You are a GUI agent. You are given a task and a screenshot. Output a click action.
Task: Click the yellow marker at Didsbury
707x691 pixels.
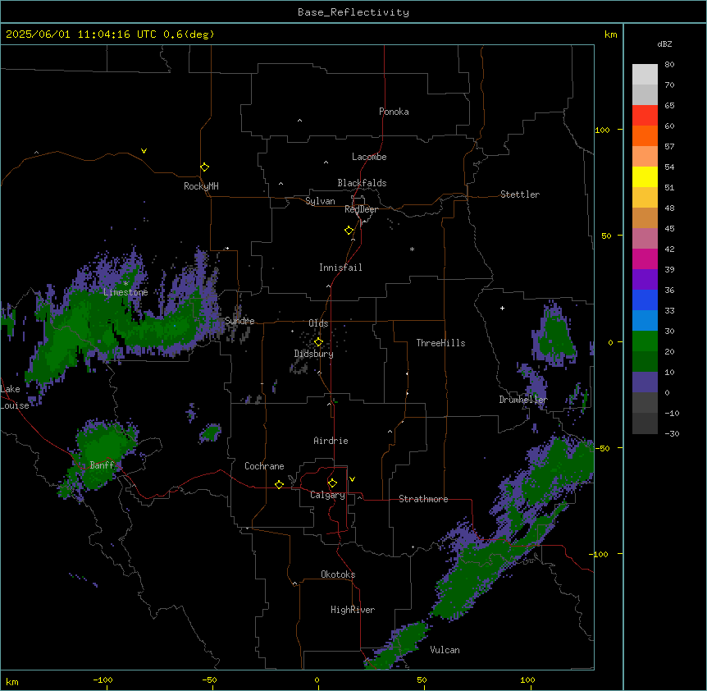pos(318,342)
